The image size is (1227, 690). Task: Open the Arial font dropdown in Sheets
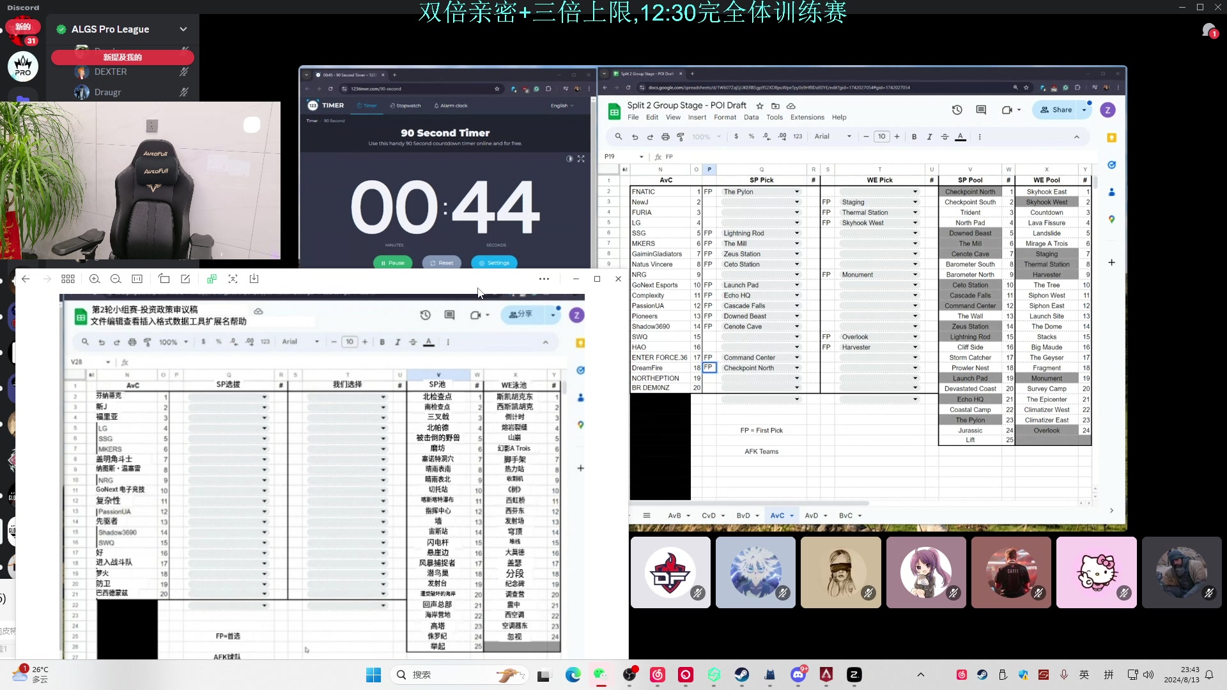coord(833,137)
